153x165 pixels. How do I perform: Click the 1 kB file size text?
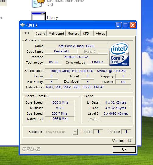(x=50, y=5)
